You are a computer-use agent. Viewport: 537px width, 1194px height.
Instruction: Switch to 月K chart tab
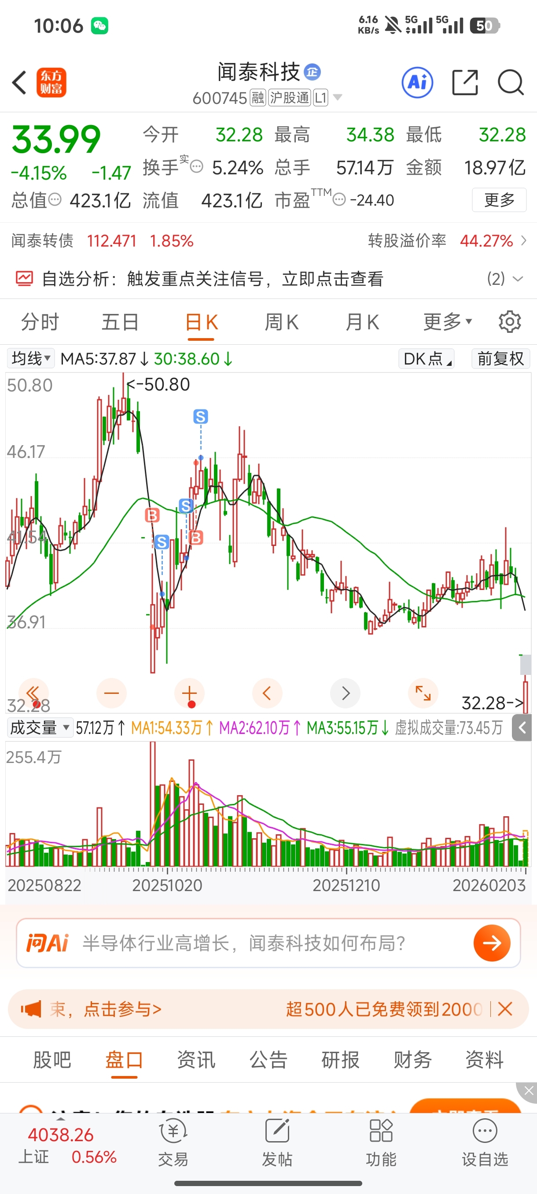point(362,322)
